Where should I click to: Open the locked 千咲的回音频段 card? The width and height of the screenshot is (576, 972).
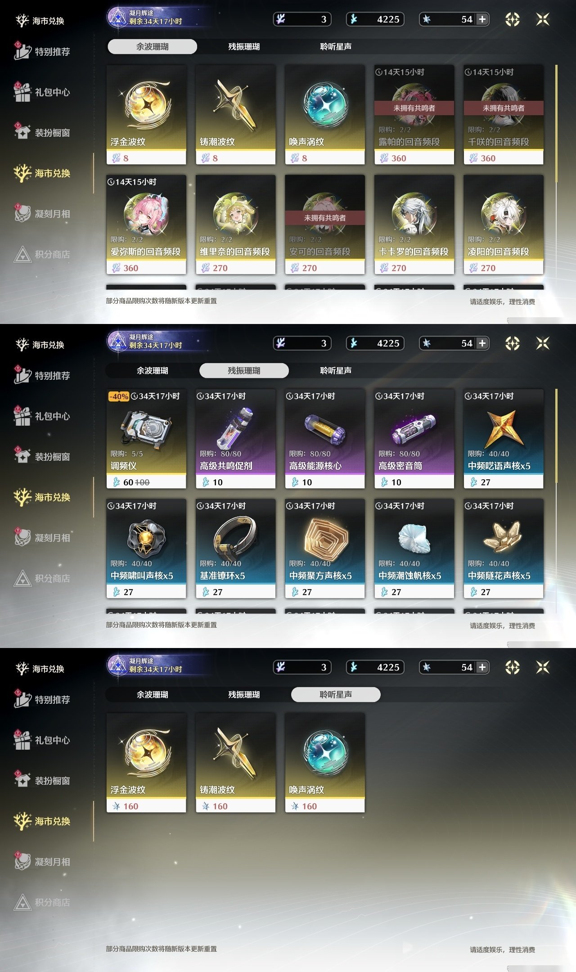pyautogui.click(x=504, y=115)
